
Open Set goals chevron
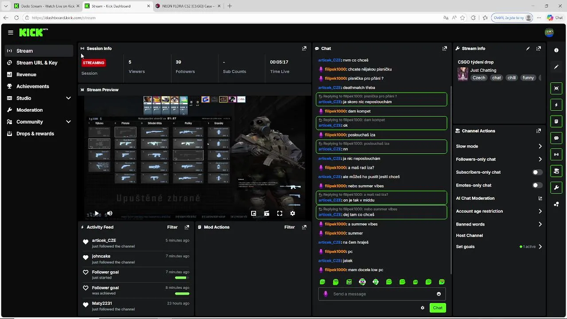point(540,247)
